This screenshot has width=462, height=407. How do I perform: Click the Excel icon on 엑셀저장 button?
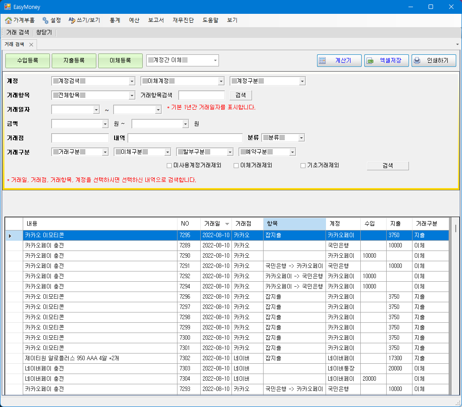(370, 61)
